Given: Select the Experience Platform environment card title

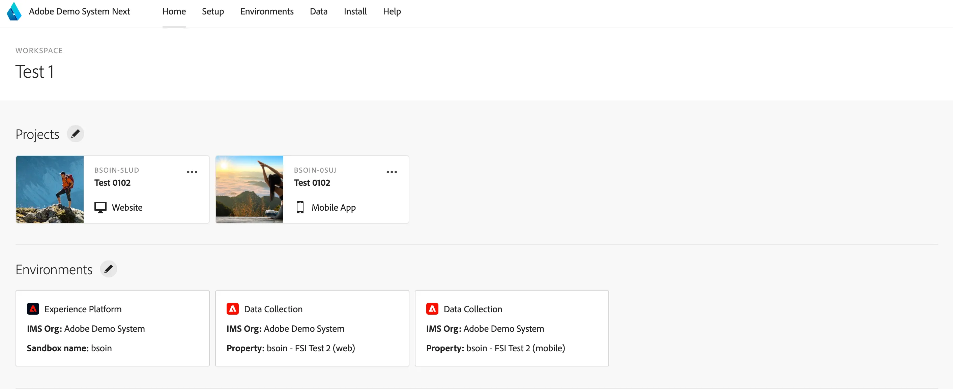Looking at the screenshot, I should [83, 309].
